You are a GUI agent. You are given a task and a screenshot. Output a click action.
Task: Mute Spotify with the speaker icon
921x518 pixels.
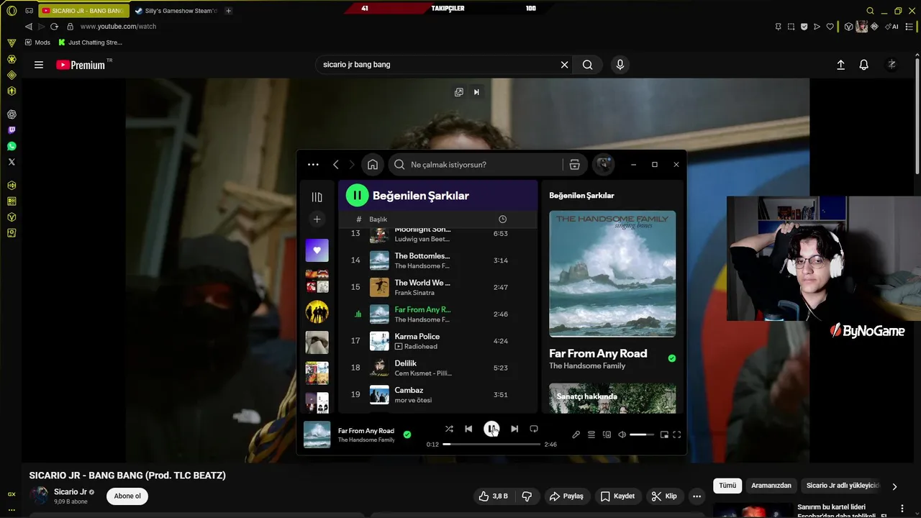622,435
